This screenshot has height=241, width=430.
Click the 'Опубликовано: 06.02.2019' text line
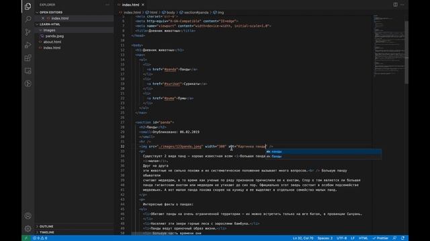(x=176, y=132)
